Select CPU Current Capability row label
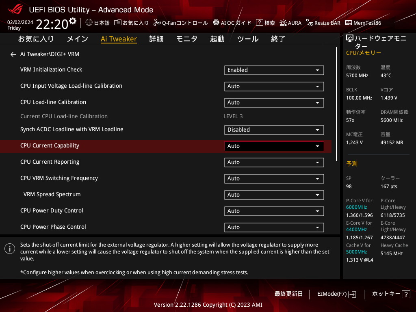Image resolution: width=416 pixels, height=312 pixels. click(50, 146)
